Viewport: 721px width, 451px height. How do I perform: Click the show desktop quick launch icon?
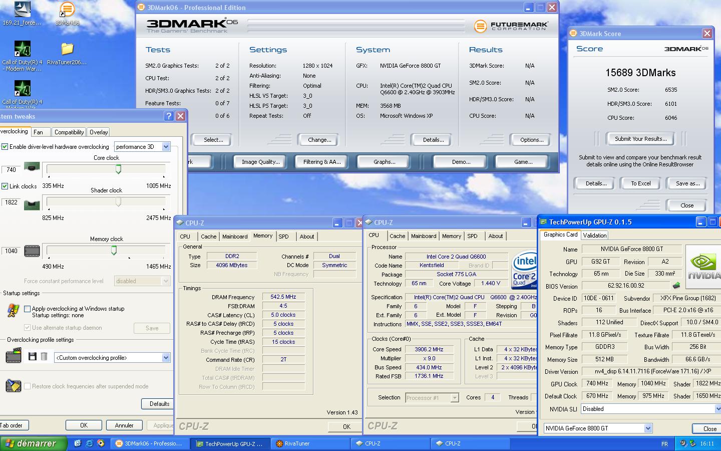tap(78, 443)
